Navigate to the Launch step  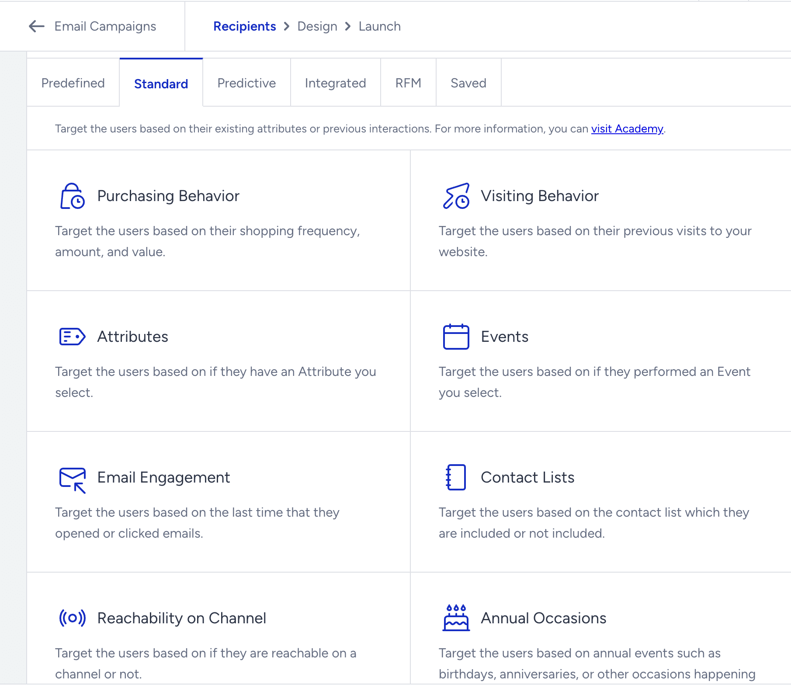(379, 26)
